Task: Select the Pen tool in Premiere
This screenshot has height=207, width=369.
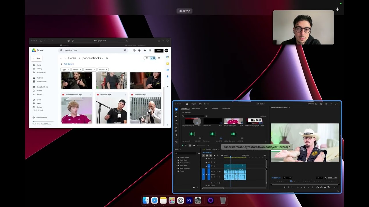Action: tap(176, 128)
